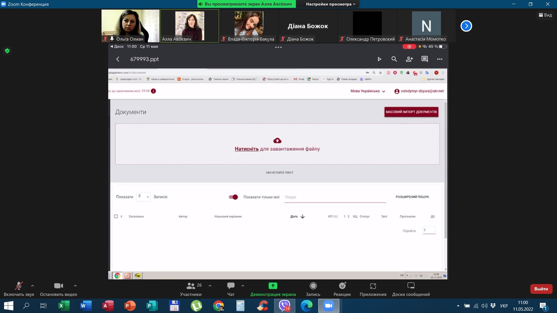The height and width of the screenshot is (313, 557).
Task: Click the red Выйти leave button
Action: pyautogui.click(x=541, y=289)
